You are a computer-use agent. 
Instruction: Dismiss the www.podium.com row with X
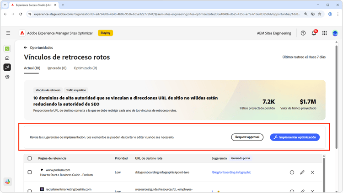point(312,172)
